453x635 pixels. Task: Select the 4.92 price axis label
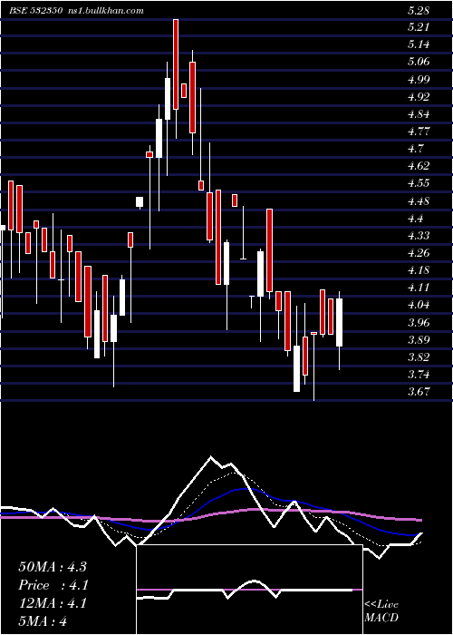pyautogui.click(x=419, y=97)
